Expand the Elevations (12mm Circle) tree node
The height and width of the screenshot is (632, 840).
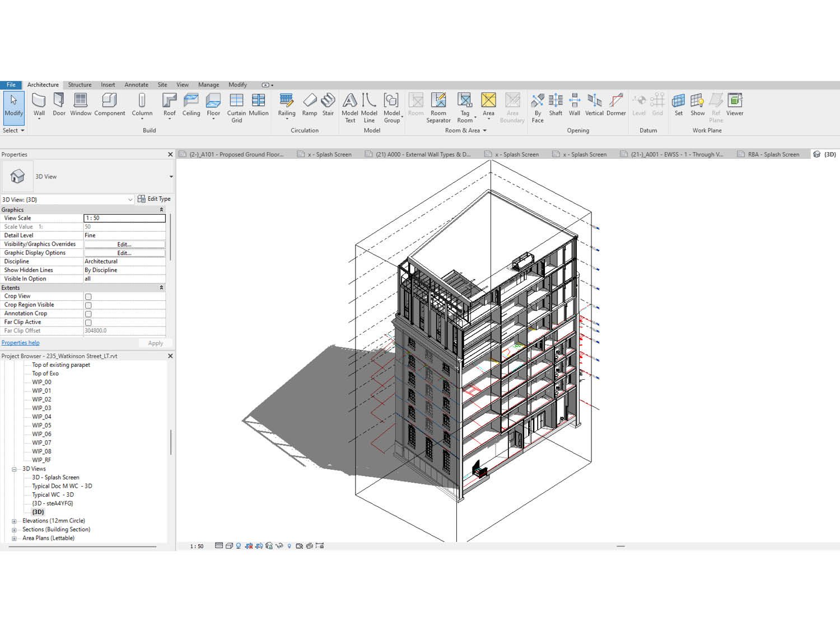pyautogui.click(x=13, y=521)
